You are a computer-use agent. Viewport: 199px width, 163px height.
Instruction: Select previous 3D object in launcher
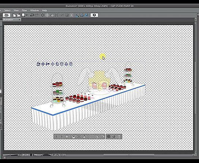point(56,136)
